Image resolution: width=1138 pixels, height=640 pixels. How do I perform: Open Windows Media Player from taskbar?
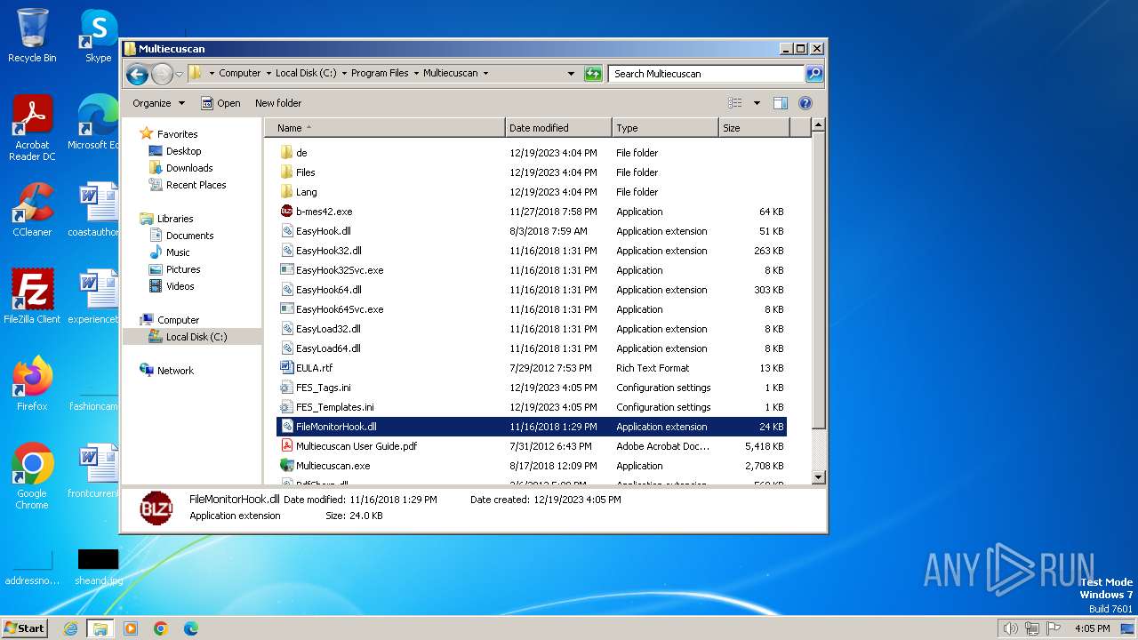[x=131, y=628]
